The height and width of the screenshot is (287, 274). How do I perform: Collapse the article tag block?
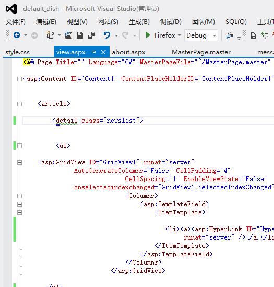(x=19, y=104)
